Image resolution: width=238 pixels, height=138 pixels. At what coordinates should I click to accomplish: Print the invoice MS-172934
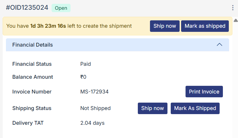coord(204,92)
